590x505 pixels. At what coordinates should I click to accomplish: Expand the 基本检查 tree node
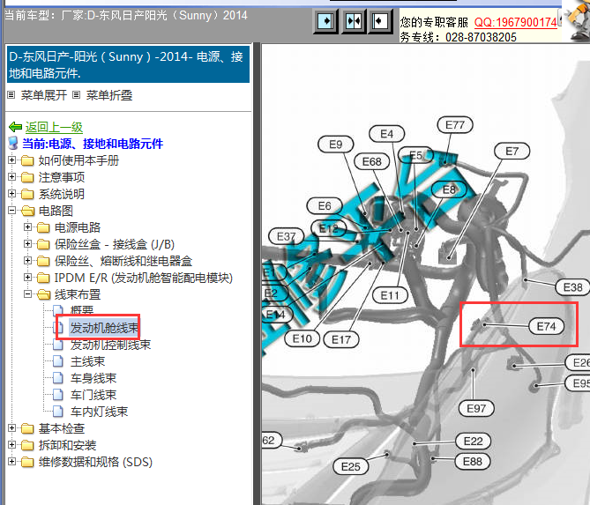(12, 428)
